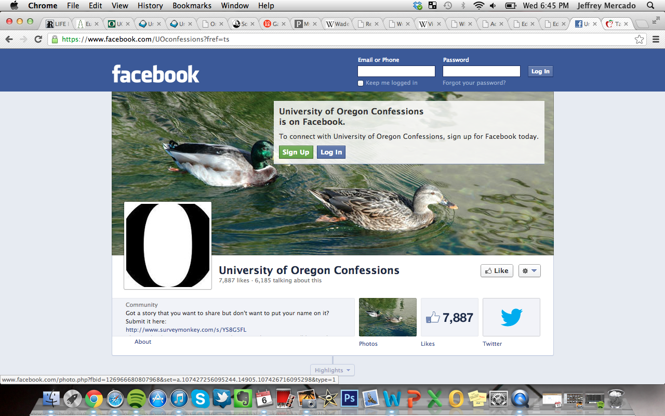Open the App Store dock icon

[157, 399]
